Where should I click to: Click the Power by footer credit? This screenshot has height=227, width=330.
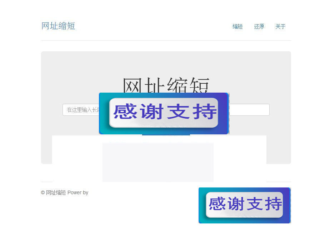pos(78,192)
